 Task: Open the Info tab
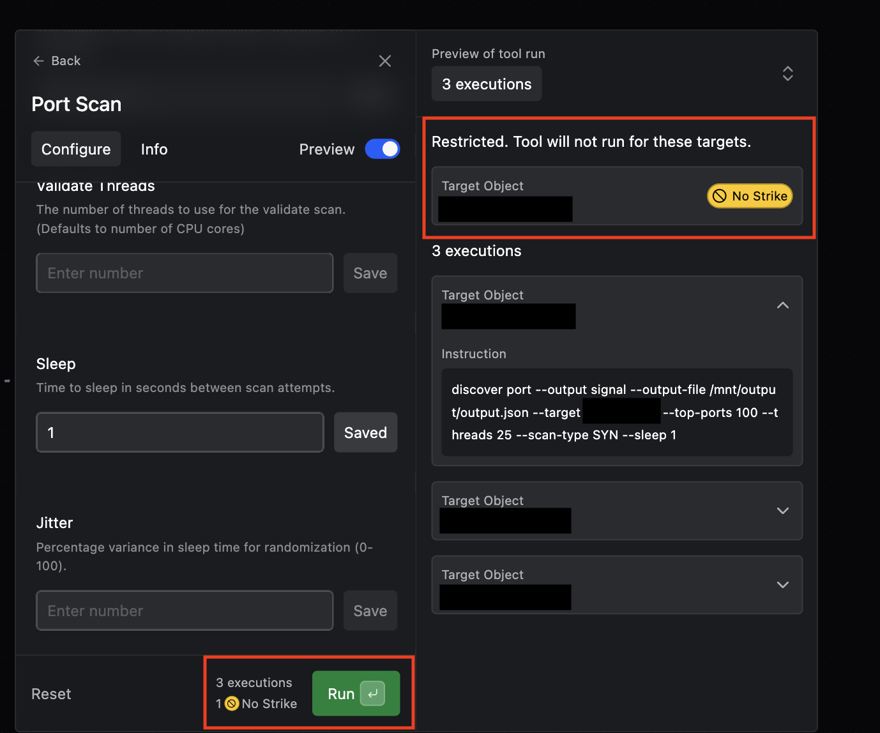pyautogui.click(x=154, y=149)
